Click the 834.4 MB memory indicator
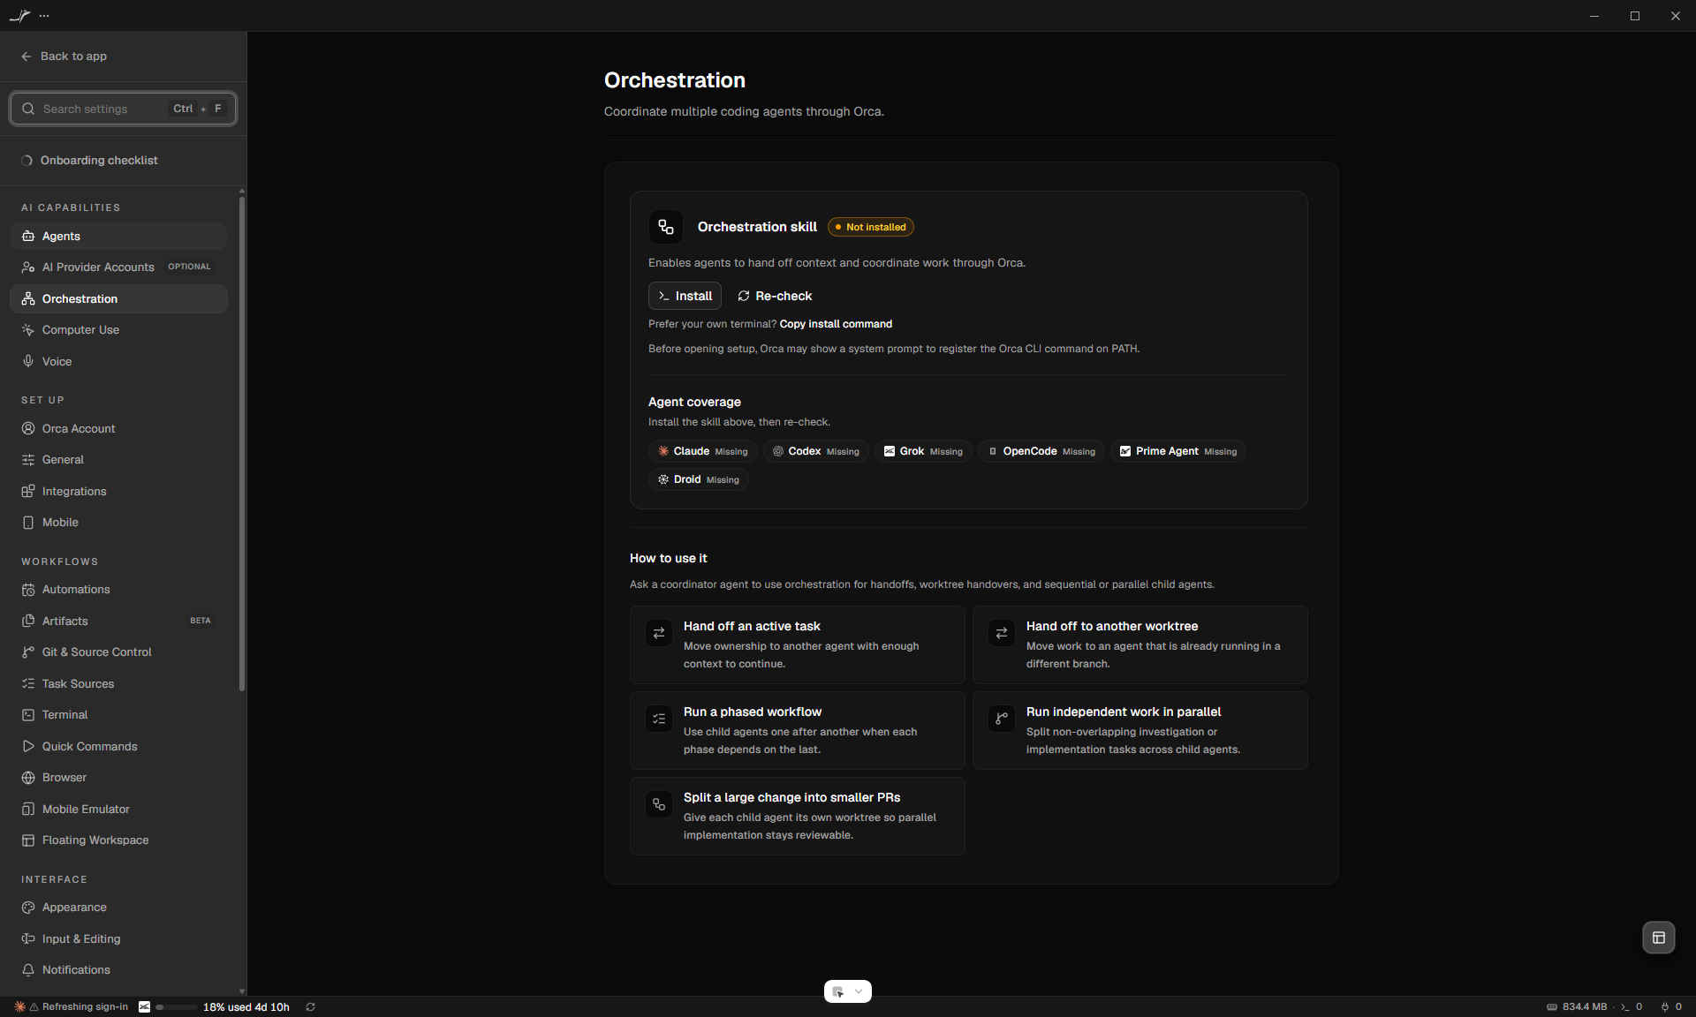The image size is (1696, 1017). pyautogui.click(x=1577, y=1007)
